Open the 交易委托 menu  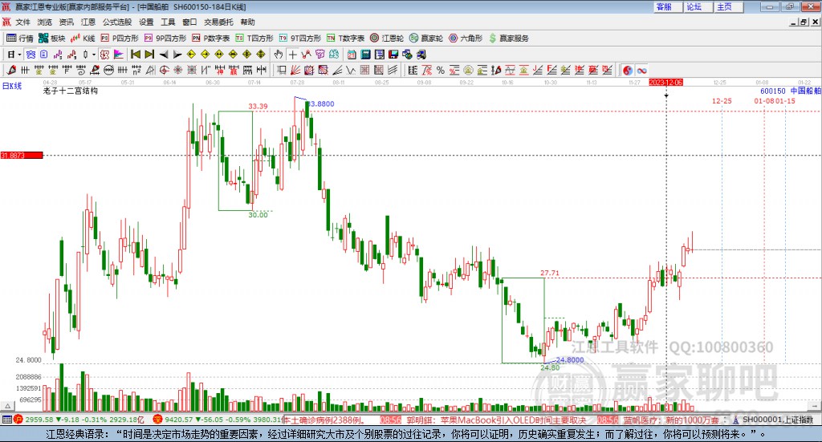click(218, 22)
